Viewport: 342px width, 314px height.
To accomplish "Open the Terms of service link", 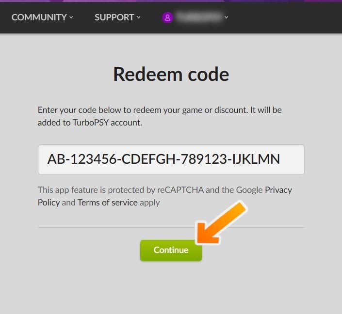I will 108,203.
